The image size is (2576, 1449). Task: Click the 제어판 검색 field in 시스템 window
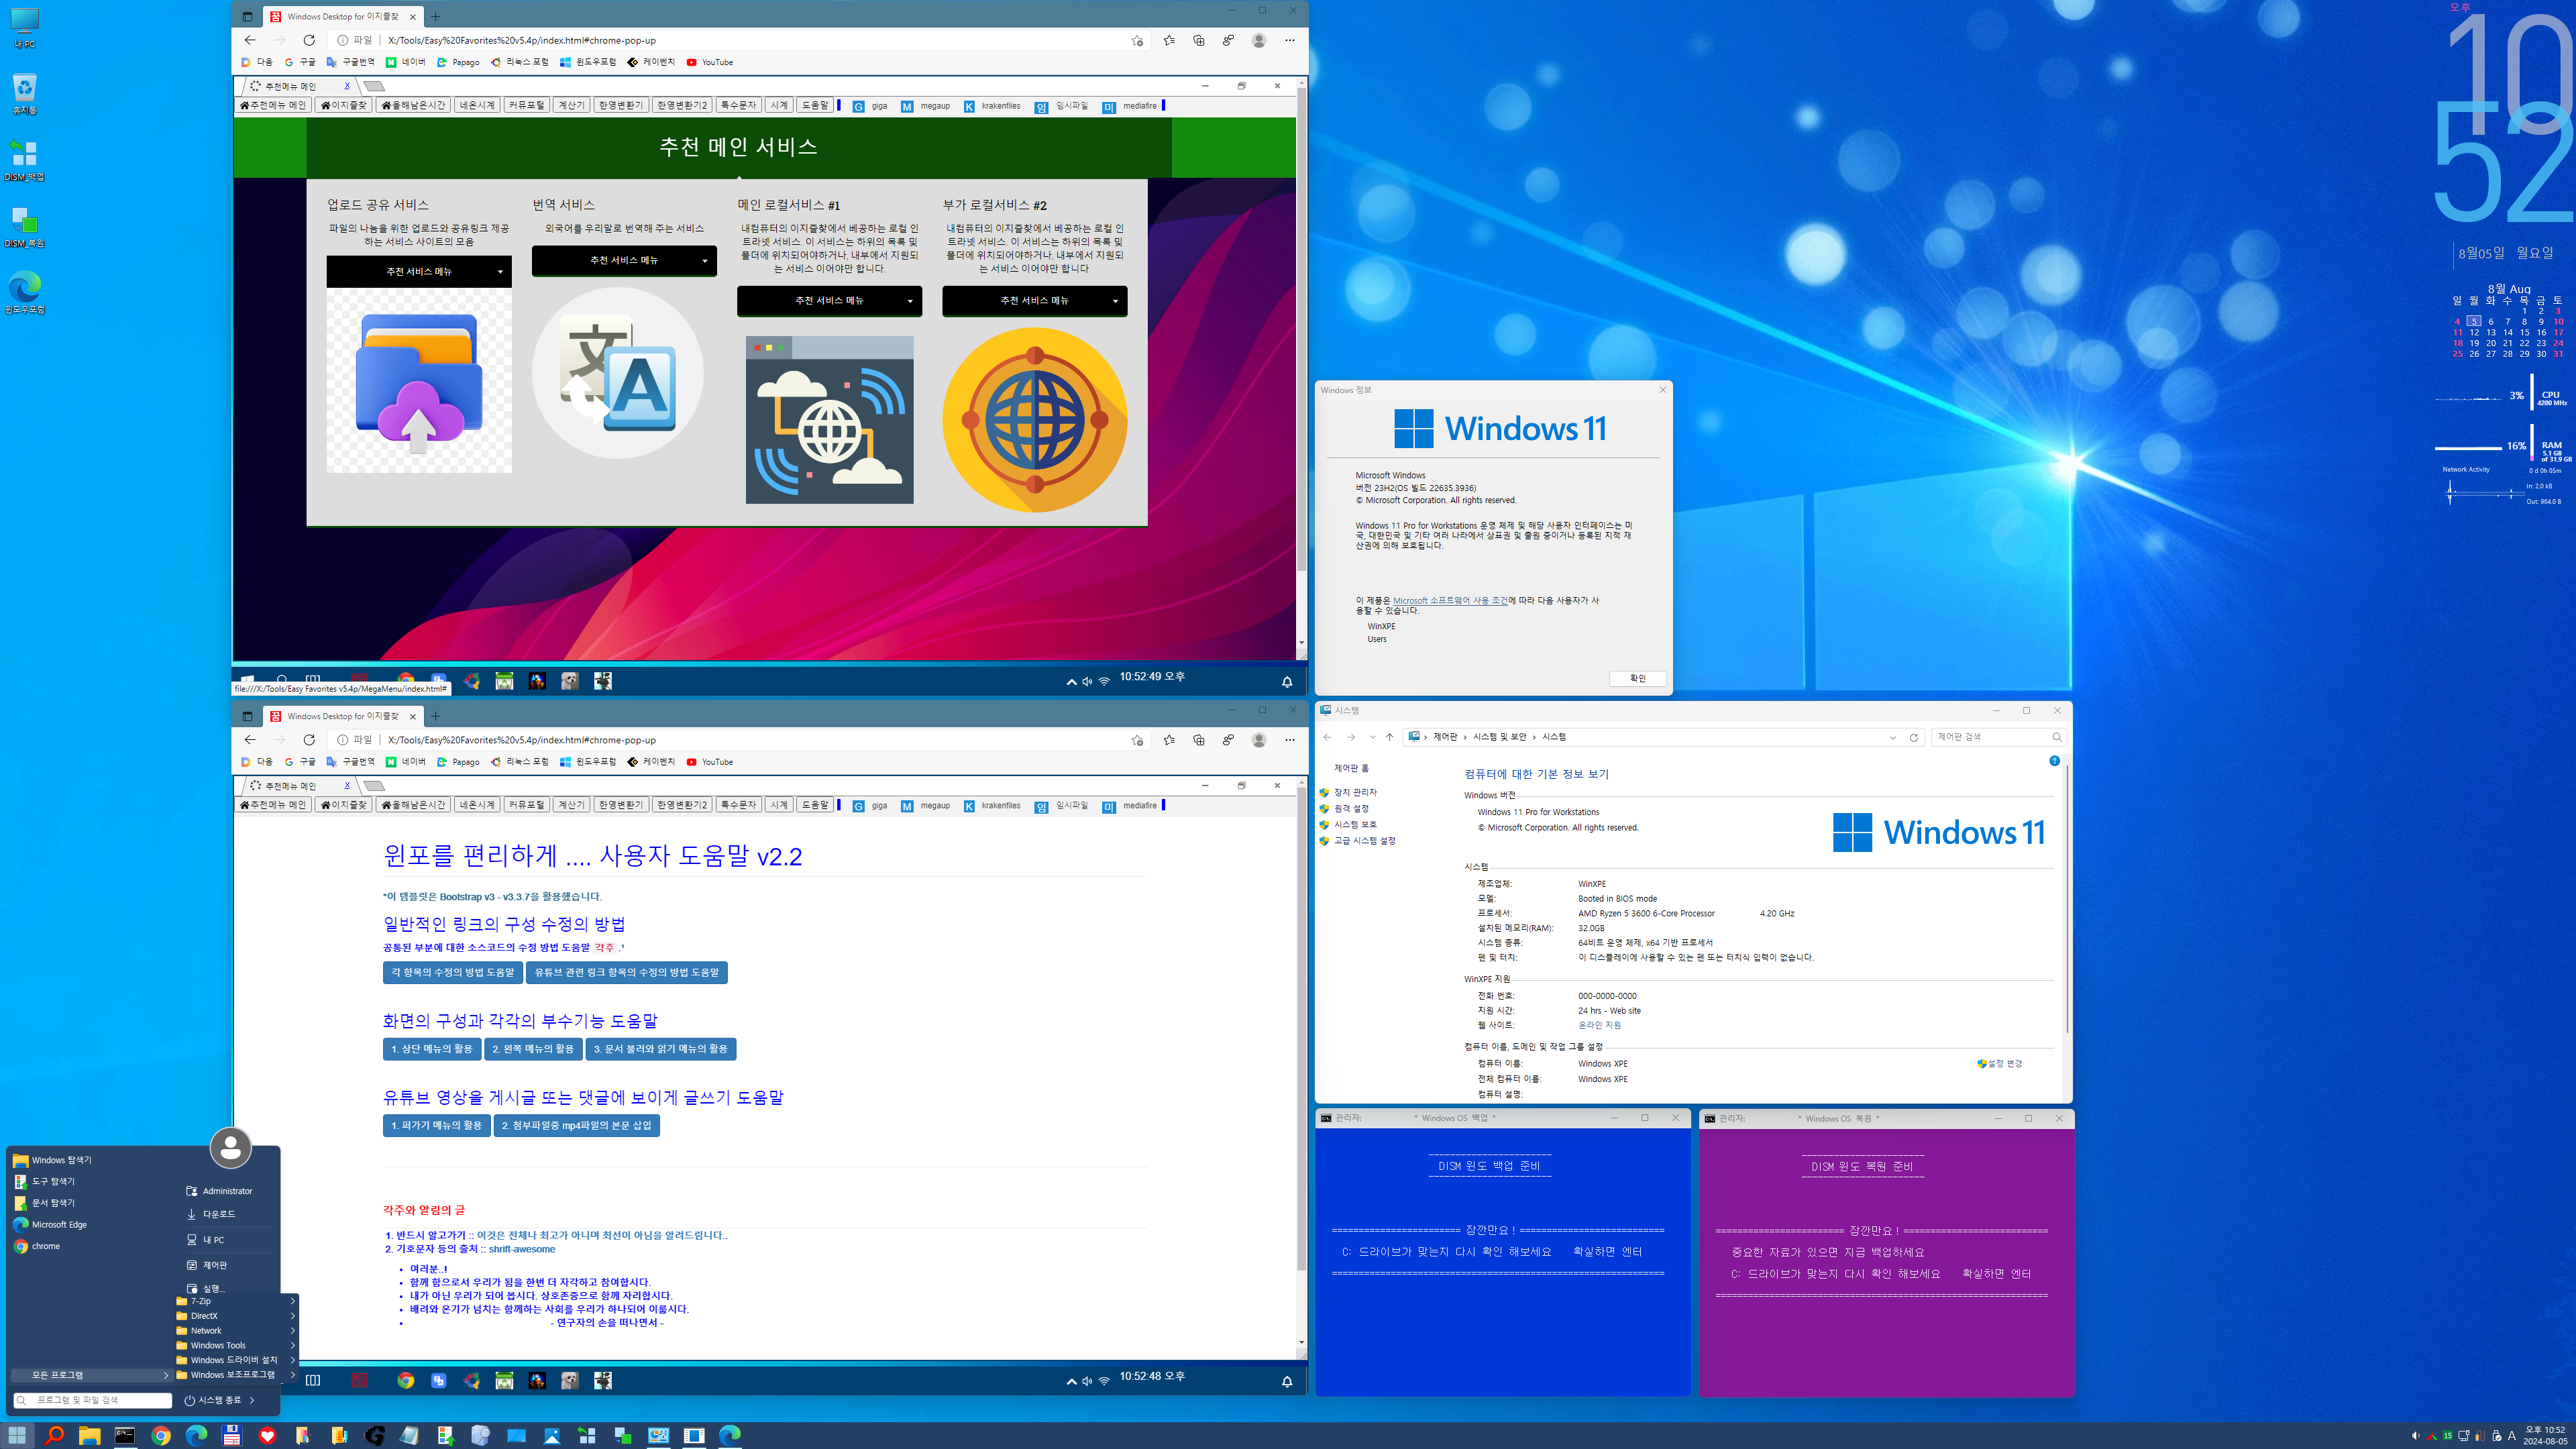[1998, 737]
